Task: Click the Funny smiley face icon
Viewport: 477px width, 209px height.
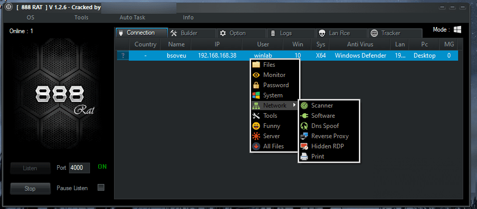Action: click(256, 126)
